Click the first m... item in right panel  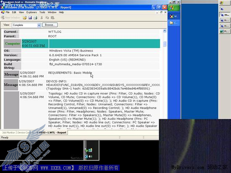[x=225, y=15]
